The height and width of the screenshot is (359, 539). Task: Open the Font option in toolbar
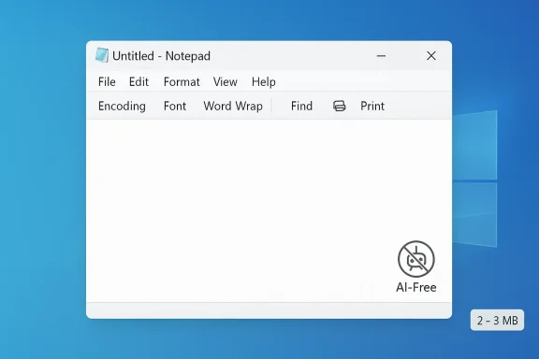[x=175, y=106]
